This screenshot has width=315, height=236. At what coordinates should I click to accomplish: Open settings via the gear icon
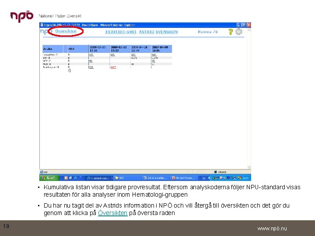[x=239, y=32]
